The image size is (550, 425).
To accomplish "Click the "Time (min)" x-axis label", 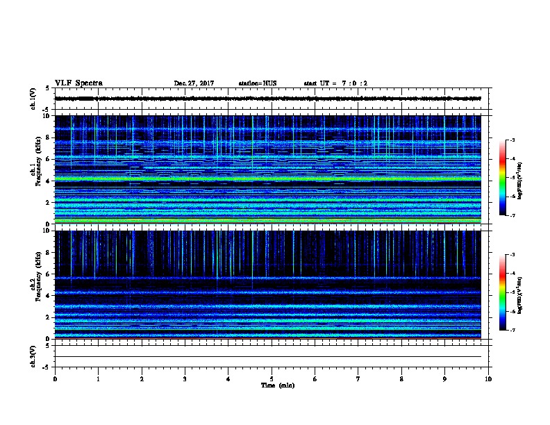I will pos(278,385).
